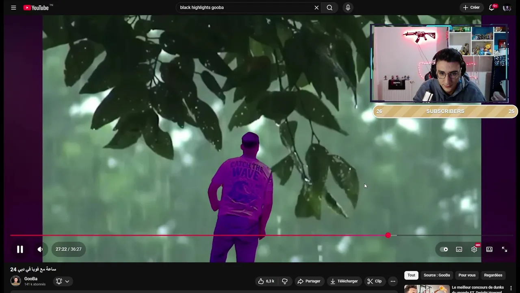Toggle the autoplay switch
520x293 pixels.
tap(444, 249)
